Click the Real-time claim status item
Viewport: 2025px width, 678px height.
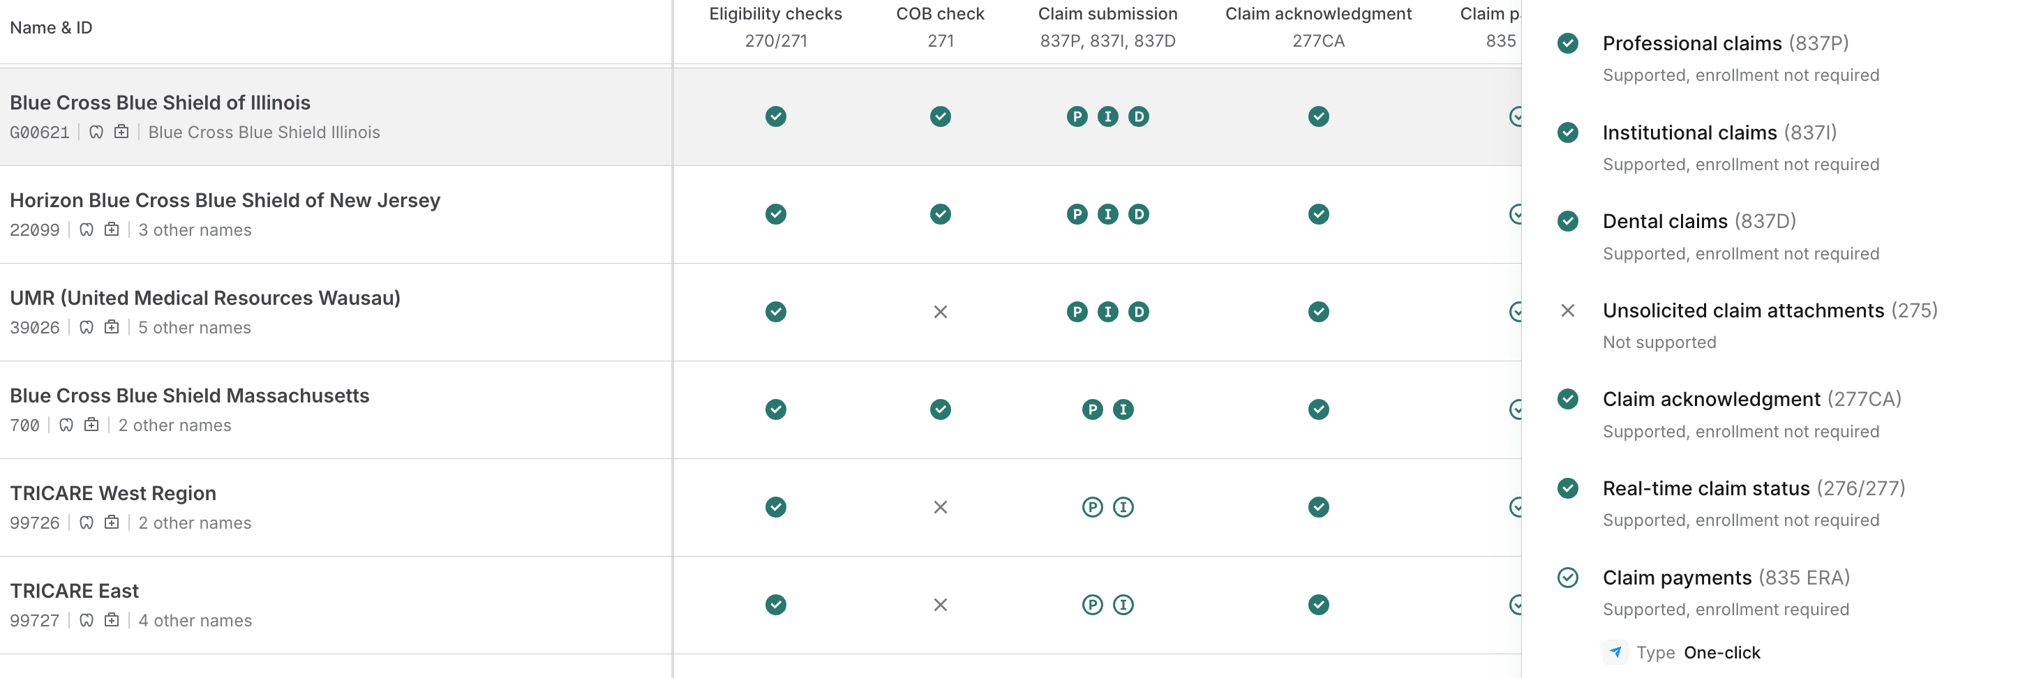point(1705,489)
